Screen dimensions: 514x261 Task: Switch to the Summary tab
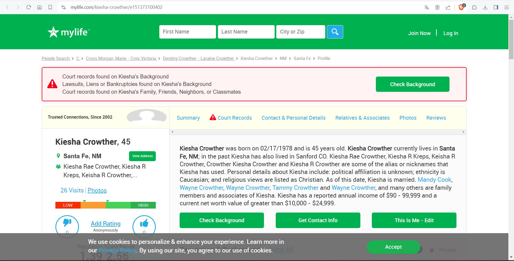coord(188,118)
